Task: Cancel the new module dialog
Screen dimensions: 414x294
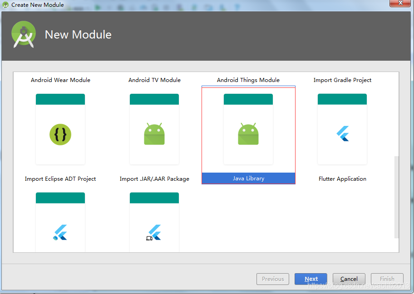Action: (349, 279)
